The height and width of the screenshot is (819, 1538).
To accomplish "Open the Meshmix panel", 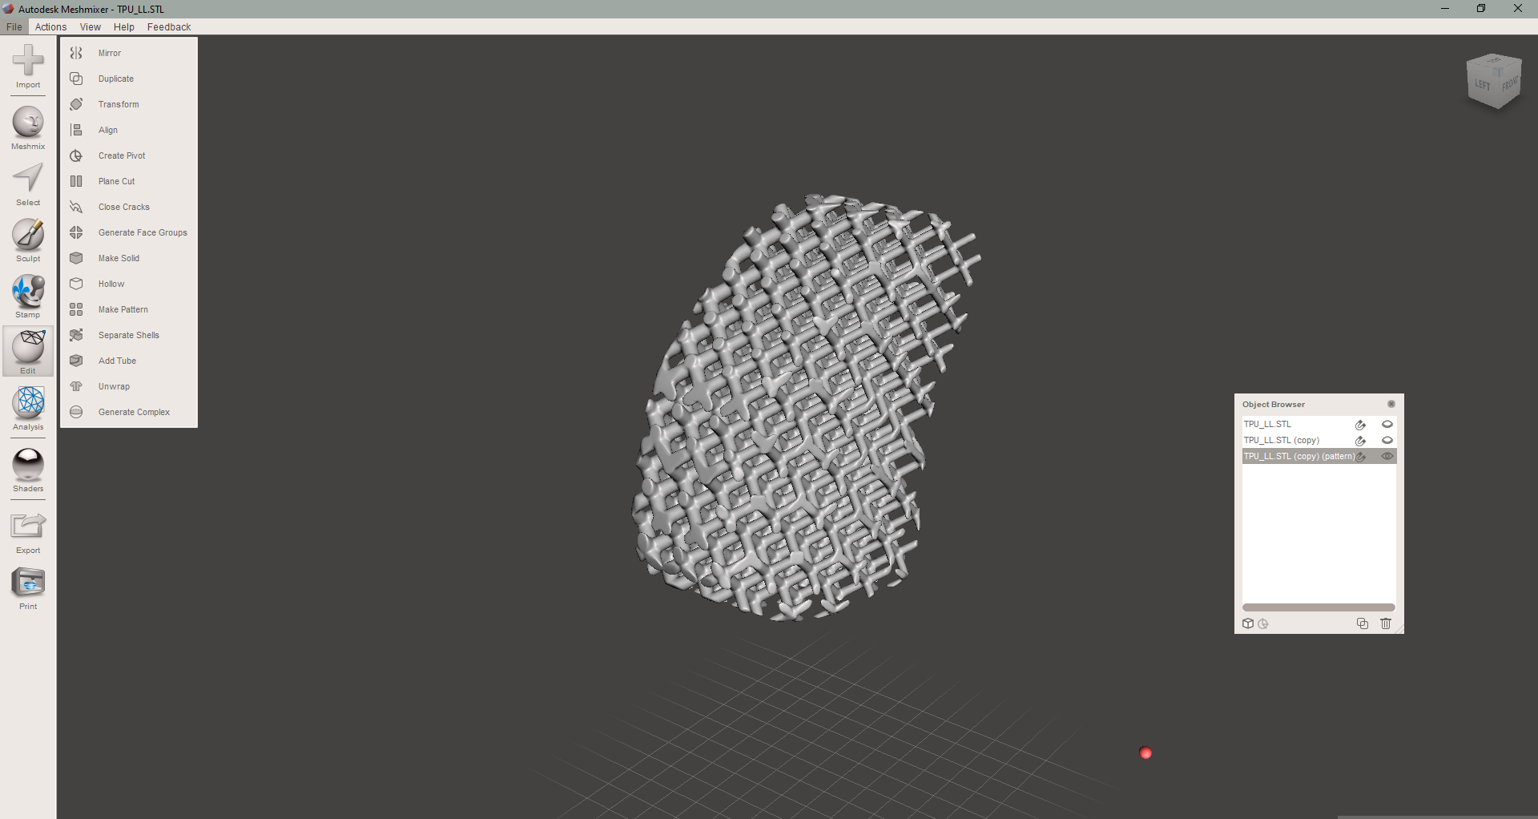I will point(28,127).
